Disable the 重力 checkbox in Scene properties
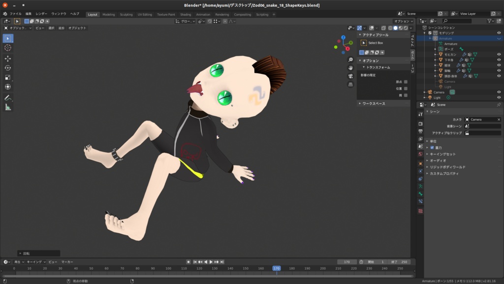 [x=432, y=149]
